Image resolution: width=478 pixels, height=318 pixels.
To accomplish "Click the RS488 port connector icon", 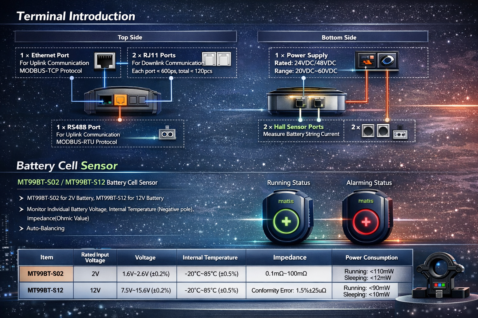I will click(167, 134).
